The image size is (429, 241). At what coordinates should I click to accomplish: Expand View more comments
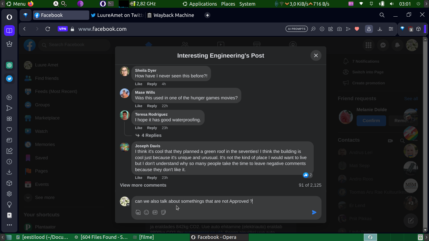click(143, 185)
